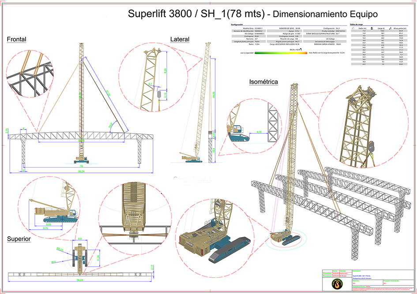Click the 9.9 width dimension in Superior view
This screenshot has height=294, width=417.
(80, 239)
